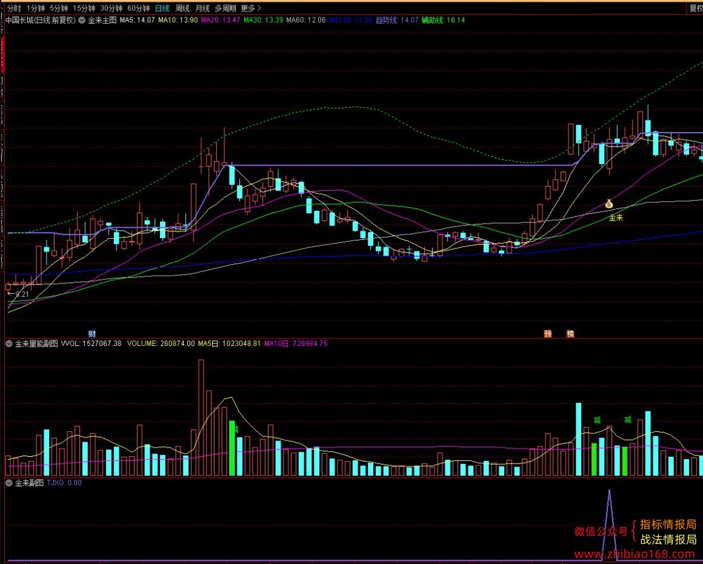Open the 金来副图 indicator dropdown arrow
The image size is (703, 564).
pos(8,483)
